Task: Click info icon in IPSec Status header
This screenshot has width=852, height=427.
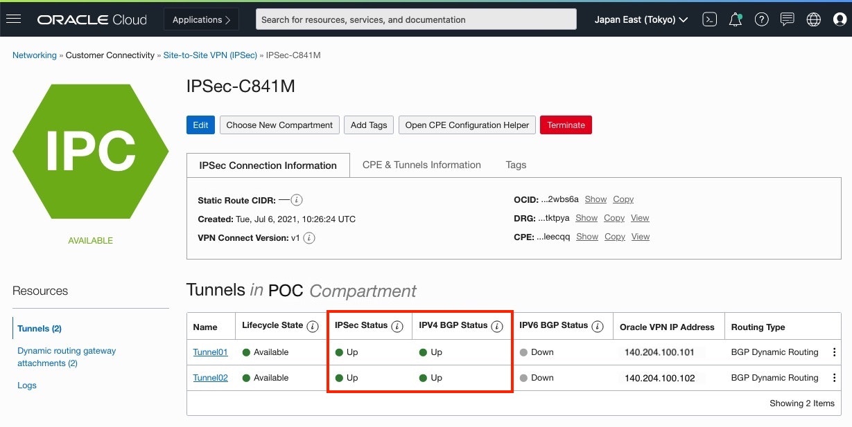Action: click(397, 327)
